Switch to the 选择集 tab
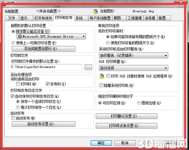Screen dimensions: 189x150 (150, 18)
